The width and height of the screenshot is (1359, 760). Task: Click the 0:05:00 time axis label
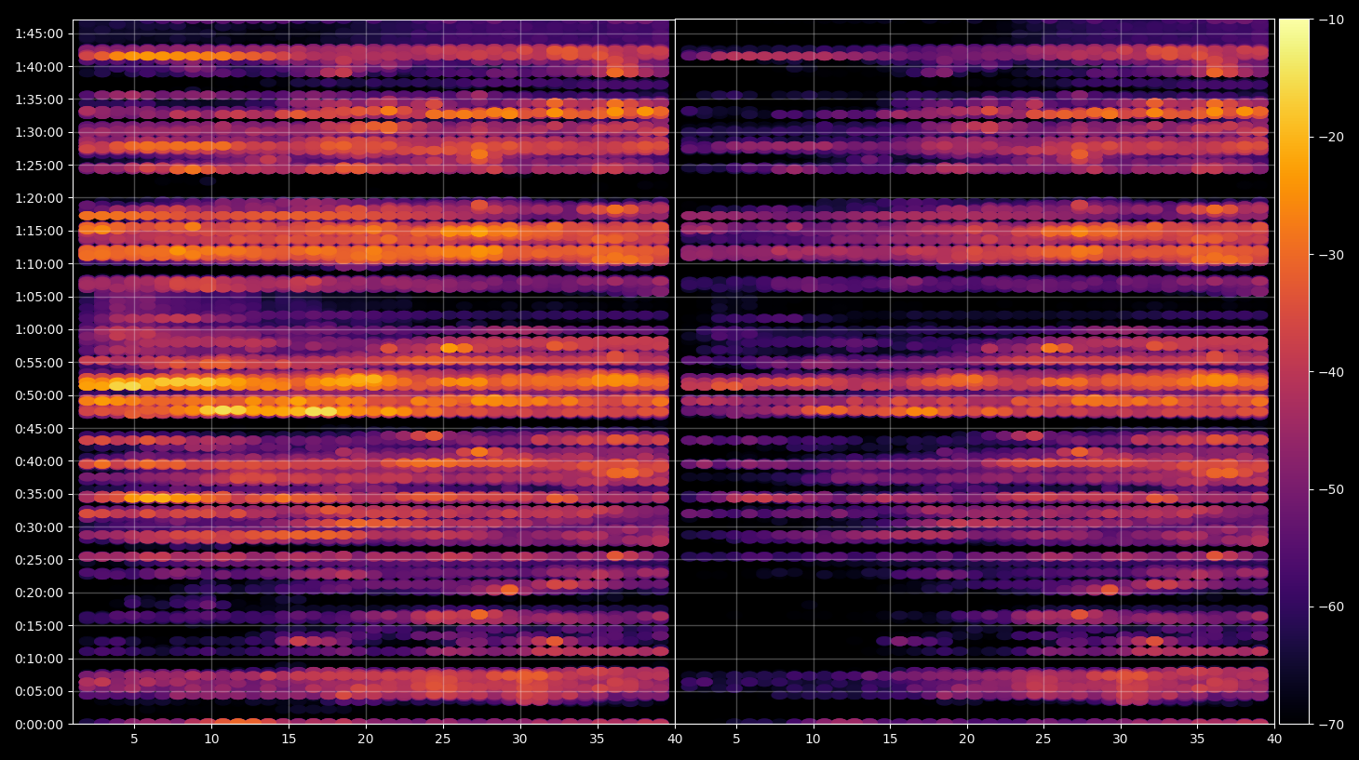(x=39, y=691)
